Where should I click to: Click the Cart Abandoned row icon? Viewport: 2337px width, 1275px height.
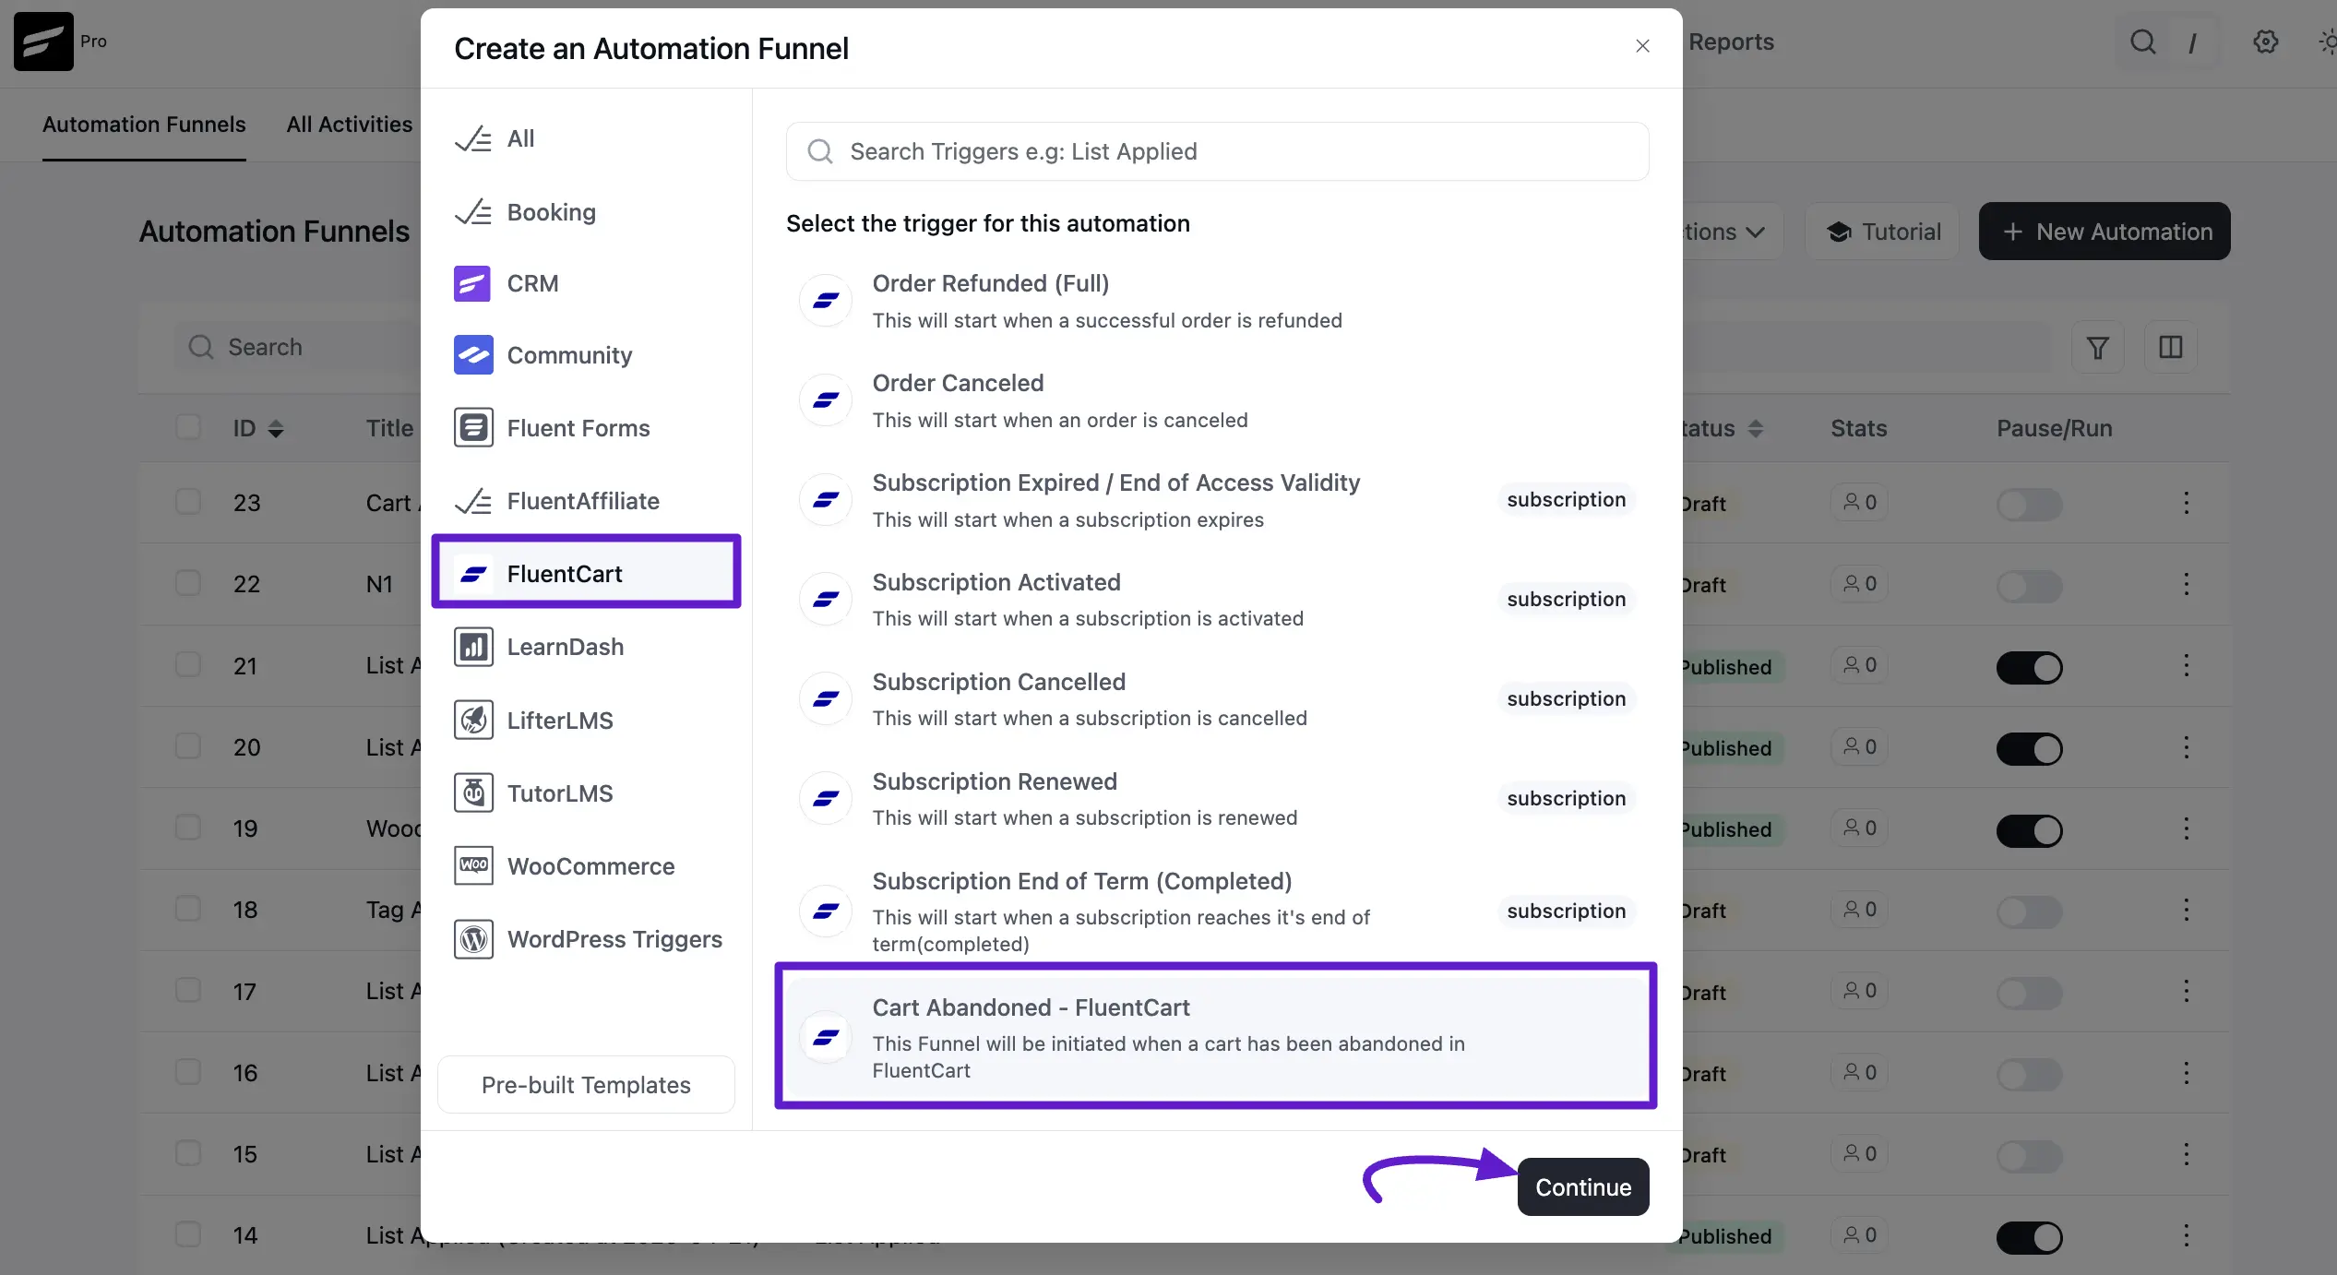click(x=825, y=1038)
